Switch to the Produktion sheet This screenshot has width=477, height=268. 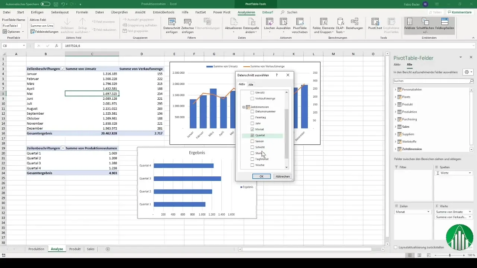(36, 249)
